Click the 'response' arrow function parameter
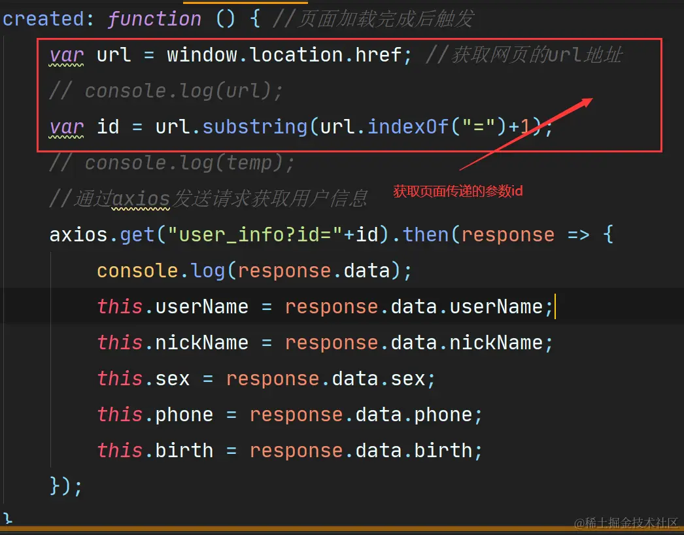Image resolution: width=684 pixels, height=535 pixels. pyautogui.click(x=507, y=235)
